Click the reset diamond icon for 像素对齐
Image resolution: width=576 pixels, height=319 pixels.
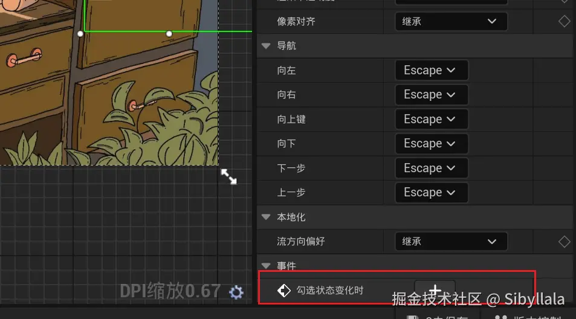565,21
